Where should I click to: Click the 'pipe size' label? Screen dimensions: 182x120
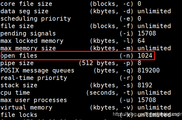pyautogui.click(x=17, y=63)
